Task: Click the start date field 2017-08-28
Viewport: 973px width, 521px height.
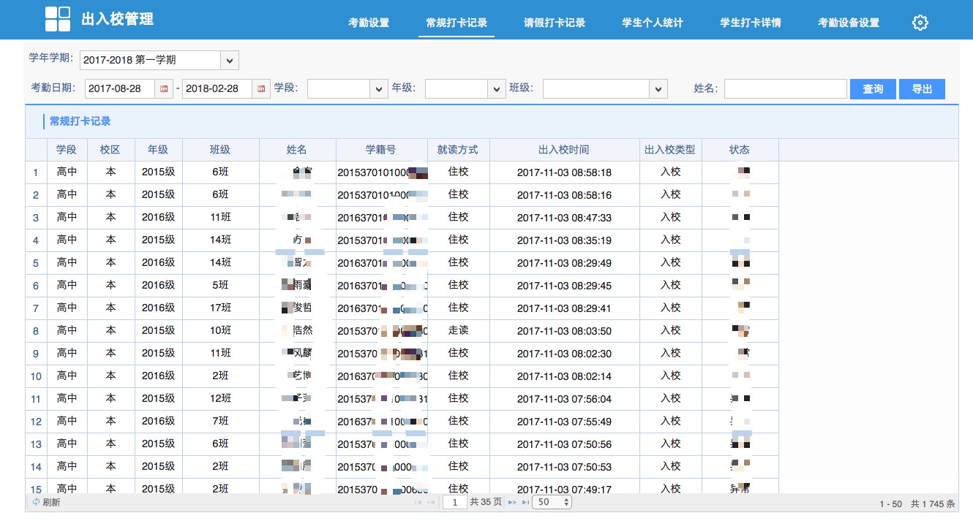Action: [x=120, y=88]
